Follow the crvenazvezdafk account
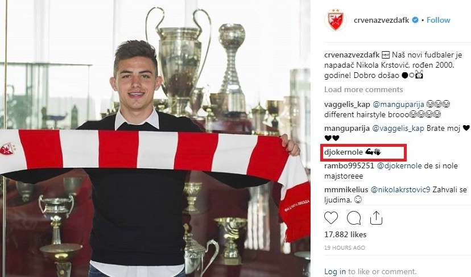 click(438, 20)
